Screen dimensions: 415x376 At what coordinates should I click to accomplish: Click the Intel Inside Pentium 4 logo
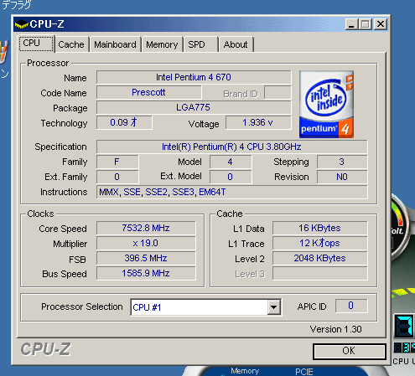(326, 104)
